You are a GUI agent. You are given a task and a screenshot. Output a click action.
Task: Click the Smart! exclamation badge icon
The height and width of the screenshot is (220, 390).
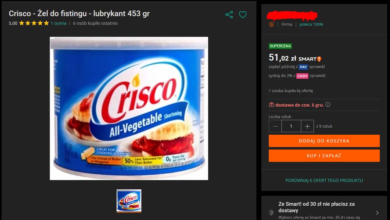pos(319,59)
